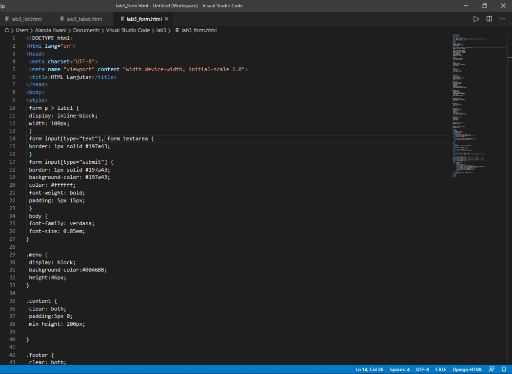Click line number 29 in gutter
Viewport: 512px width, 374px height.
(12, 255)
